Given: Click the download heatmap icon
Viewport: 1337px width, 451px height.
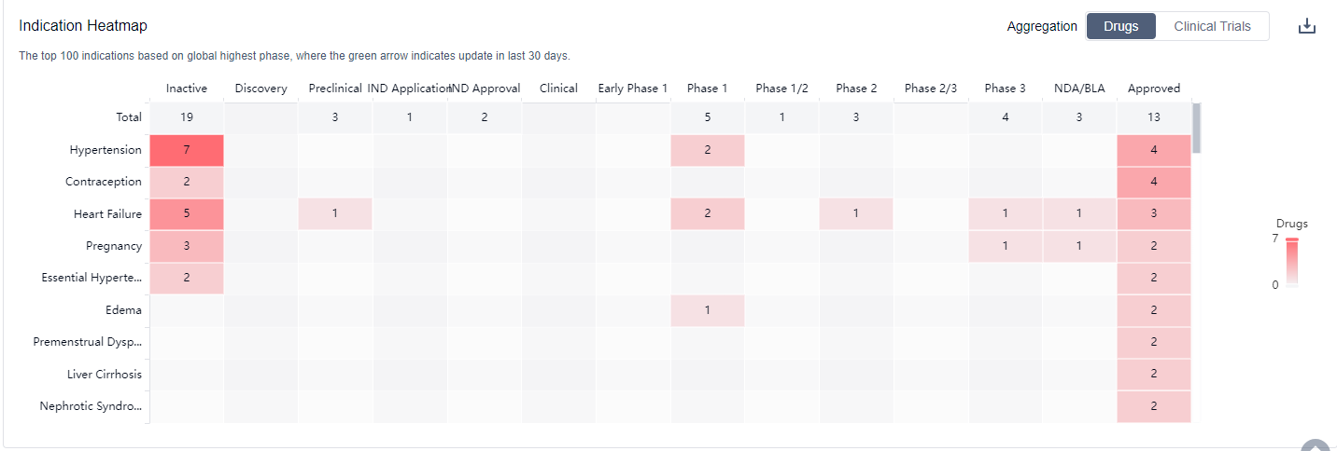Looking at the screenshot, I should [x=1306, y=26].
